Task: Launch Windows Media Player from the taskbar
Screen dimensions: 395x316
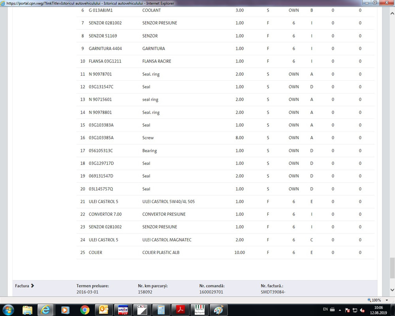Action: pyautogui.click(x=65, y=310)
